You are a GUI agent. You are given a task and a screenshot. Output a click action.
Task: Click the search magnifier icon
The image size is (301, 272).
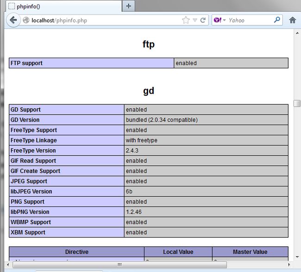coord(277,19)
